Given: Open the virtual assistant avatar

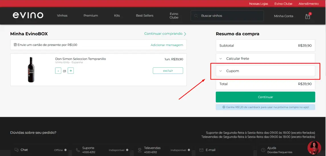Looking at the screenshot, I should (x=314, y=148).
